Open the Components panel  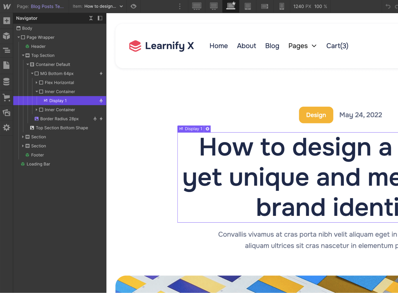click(6, 36)
